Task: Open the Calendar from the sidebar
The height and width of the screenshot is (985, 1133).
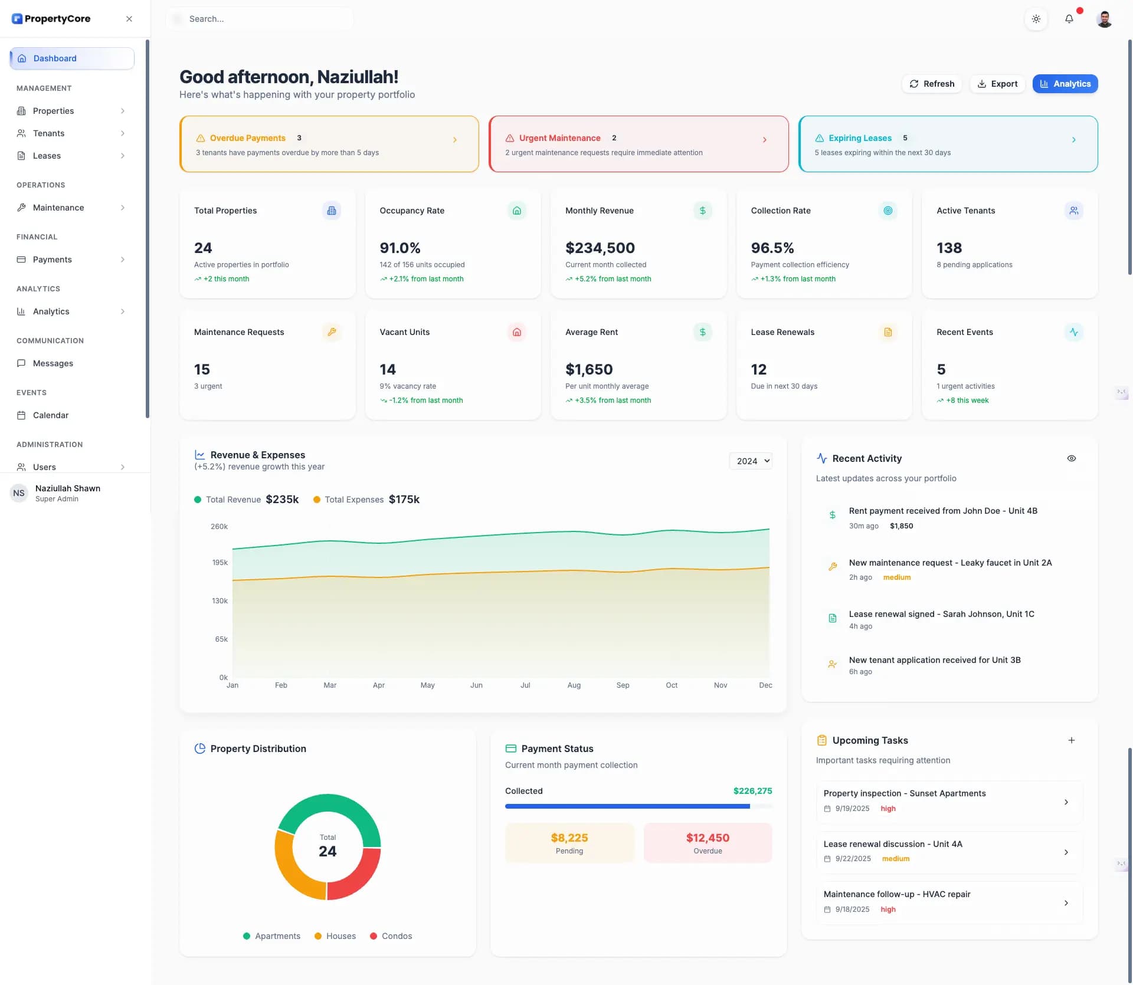Action: tap(50, 415)
